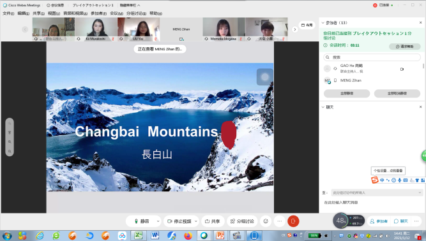Viewport: 426px width, 241px height.
Task: Click video camera icon beside GAO He
Action: coord(402,69)
